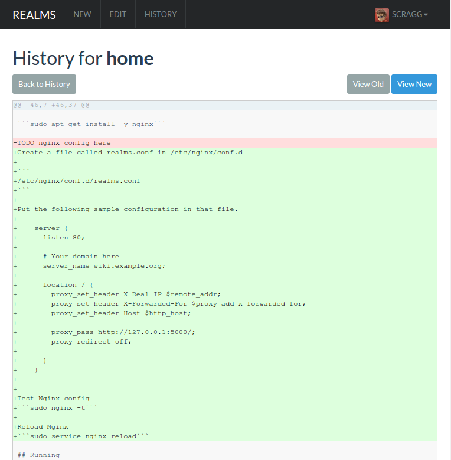Click the '## Running' heading line

coord(225,455)
